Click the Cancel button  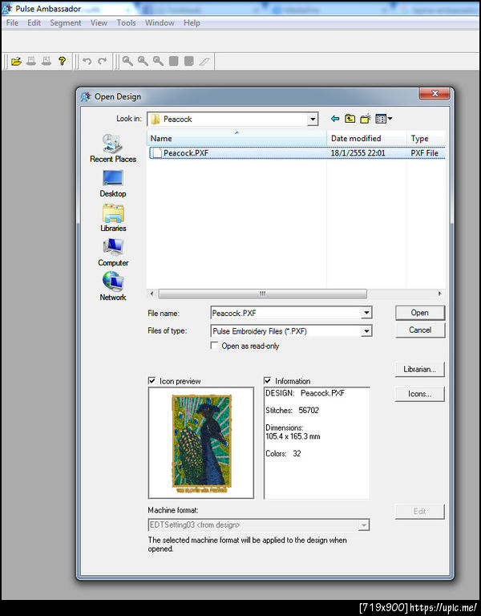420,330
